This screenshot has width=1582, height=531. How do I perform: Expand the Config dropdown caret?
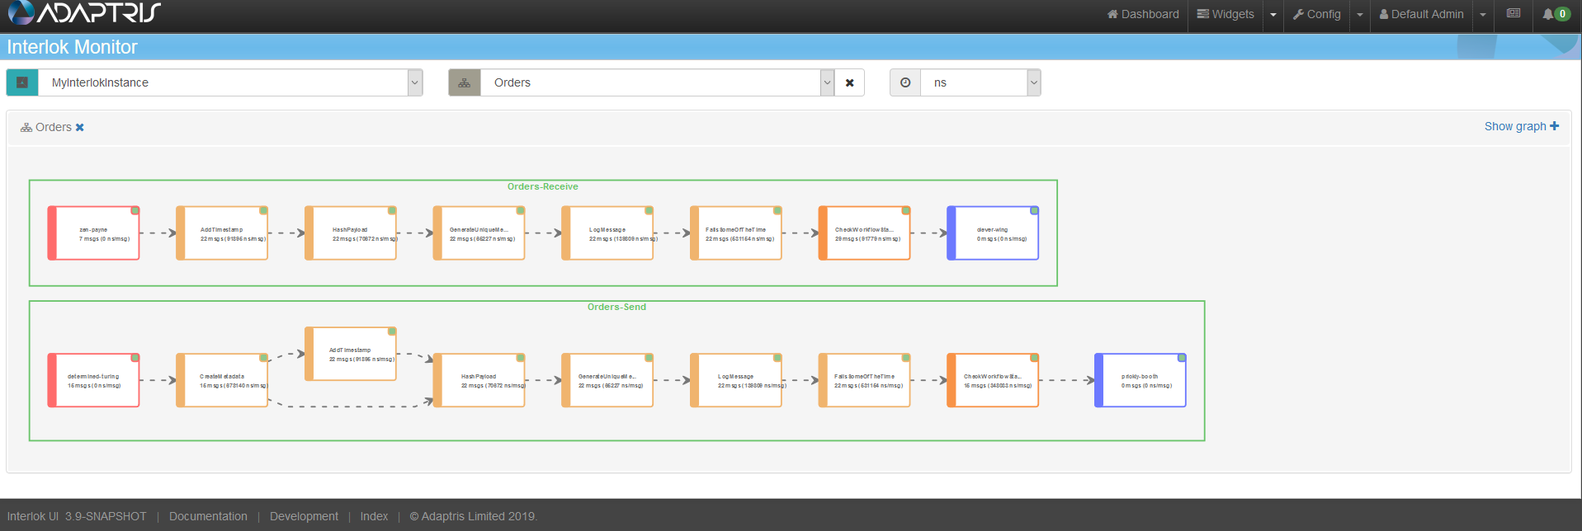1360,15
